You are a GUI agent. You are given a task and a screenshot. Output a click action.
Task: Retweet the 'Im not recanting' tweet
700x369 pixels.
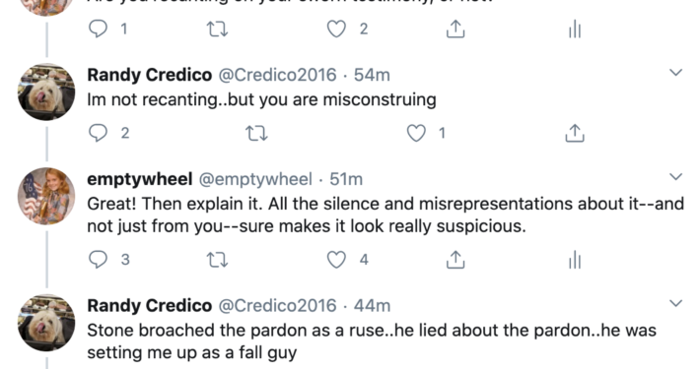click(x=257, y=133)
